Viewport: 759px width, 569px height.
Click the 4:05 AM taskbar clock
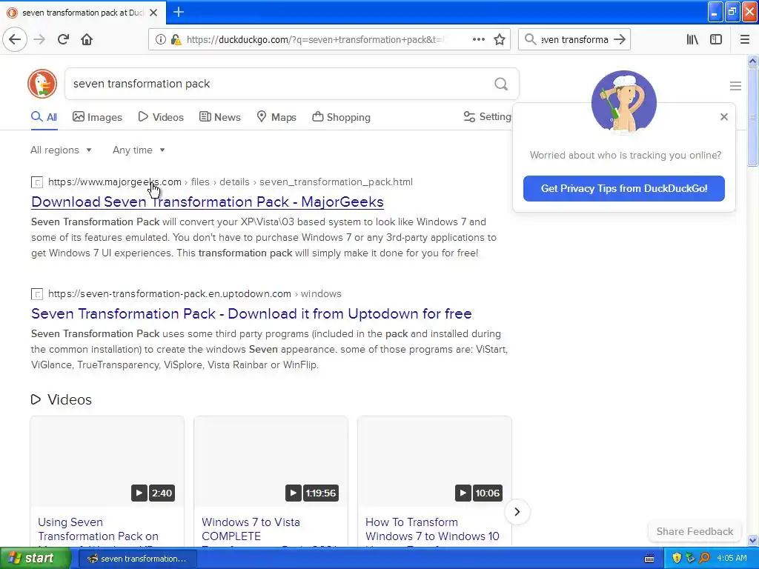tap(732, 559)
